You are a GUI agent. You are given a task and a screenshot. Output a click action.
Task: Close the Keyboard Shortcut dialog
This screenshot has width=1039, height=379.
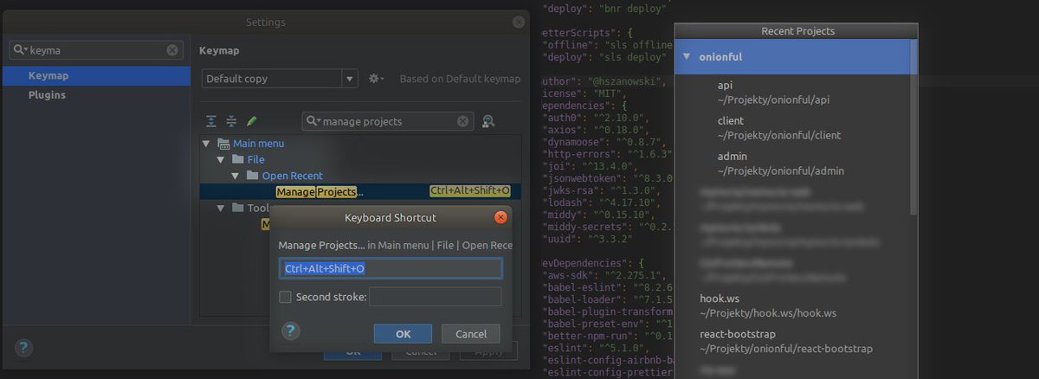click(500, 217)
